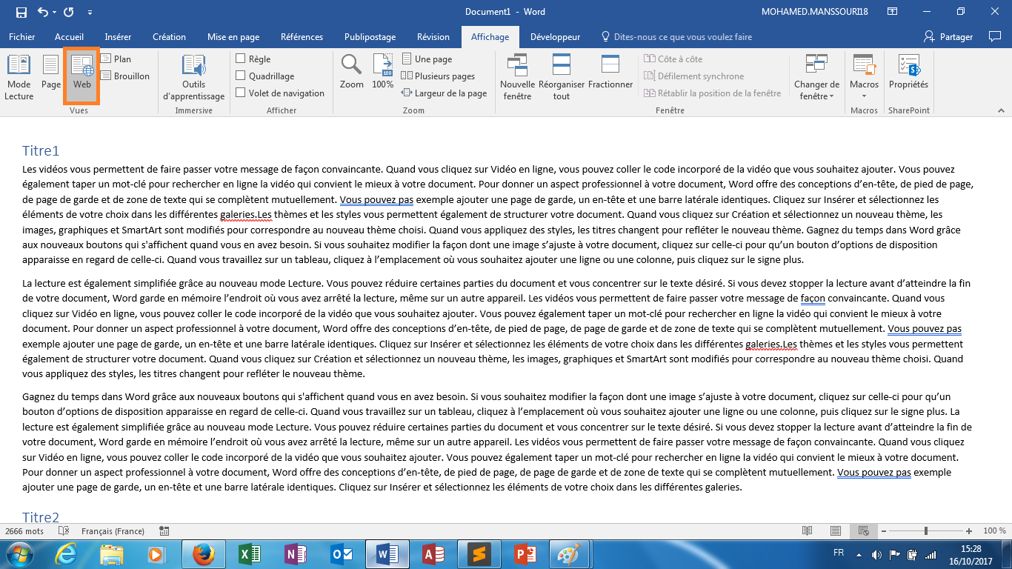Image resolution: width=1012 pixels, height=569 pixels.
Task: Open Outils d'apprentissage immersive tools
Action: (x=193, y=77)
